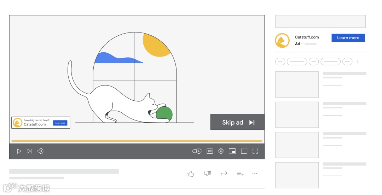The height and width of the screenshot is (195, 382).
Task: Select the third filter chip in the sidebar
Action: 314,61
